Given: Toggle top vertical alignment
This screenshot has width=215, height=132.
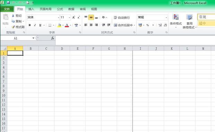Looking at the screenshot, I should tap(86, 17).
